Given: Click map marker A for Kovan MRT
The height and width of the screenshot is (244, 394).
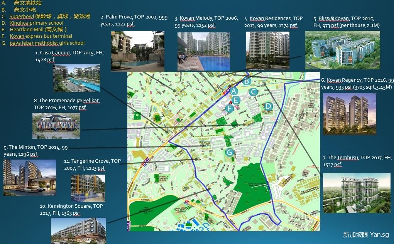Looking at the screenshot, I should (233, 91).
